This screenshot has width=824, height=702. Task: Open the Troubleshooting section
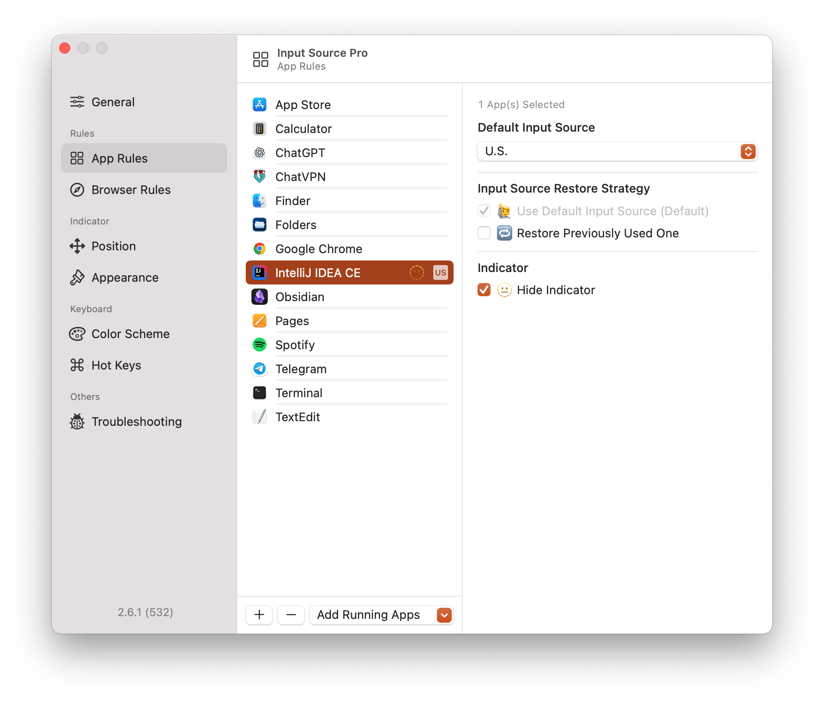[x=144, y=422]
